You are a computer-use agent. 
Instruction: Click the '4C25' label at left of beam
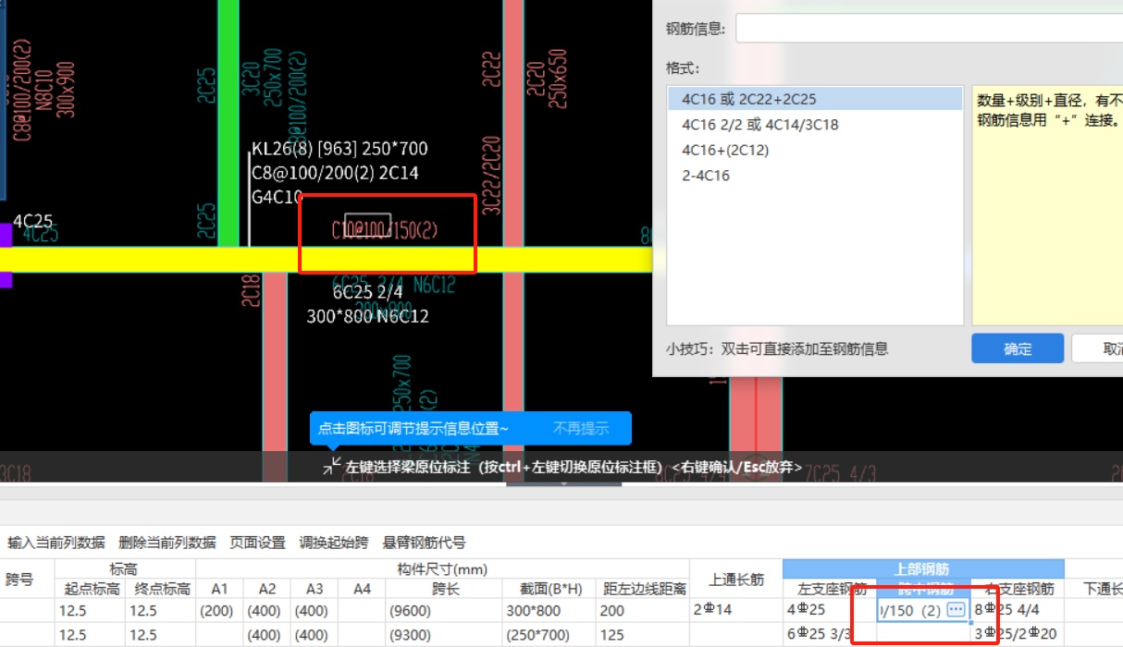(x=32, y=222)
